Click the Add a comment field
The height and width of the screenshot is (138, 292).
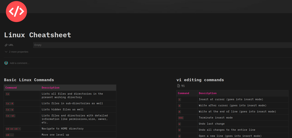click(x=20, y=63)
